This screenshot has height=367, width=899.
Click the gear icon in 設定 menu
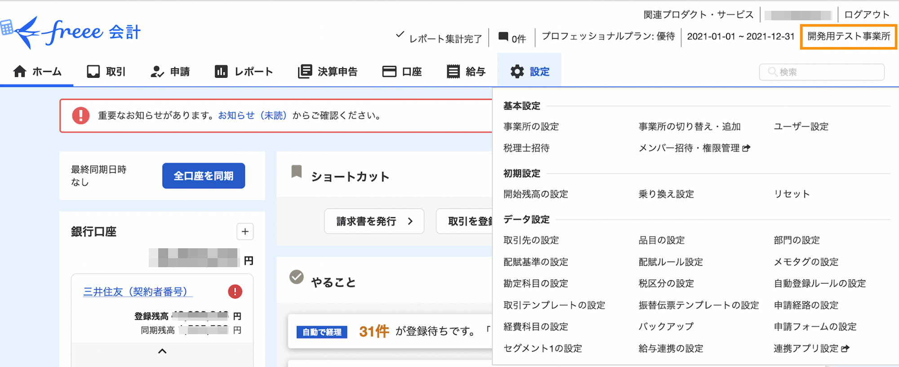[517, 72]
